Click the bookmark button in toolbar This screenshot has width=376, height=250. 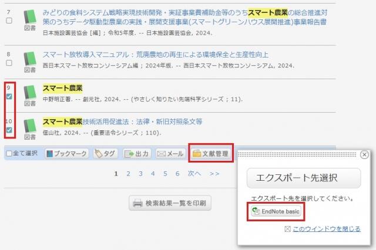tap(66, 154)
